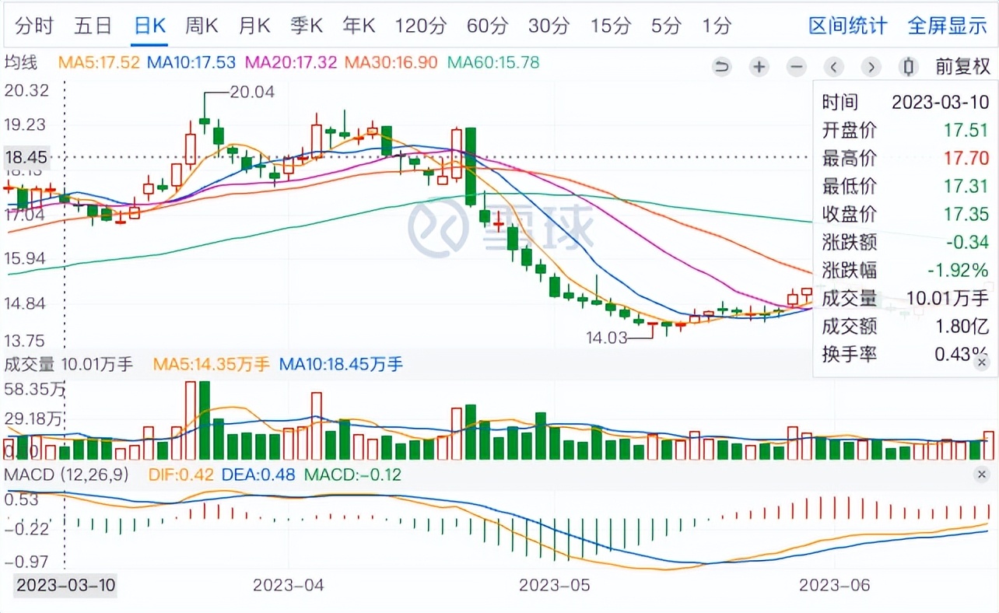Select the 周K weekly chart tab
The width and height of the screenshot is (999, 613).
(201, 26)
